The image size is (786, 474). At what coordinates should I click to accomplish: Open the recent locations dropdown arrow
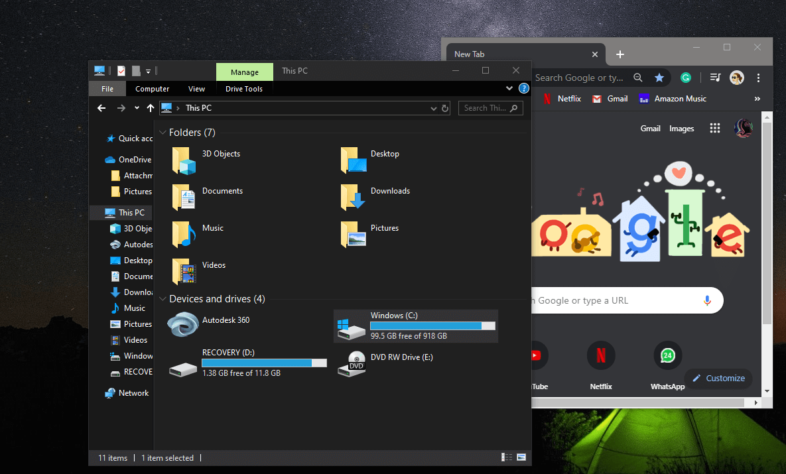(x=137, y=108)
